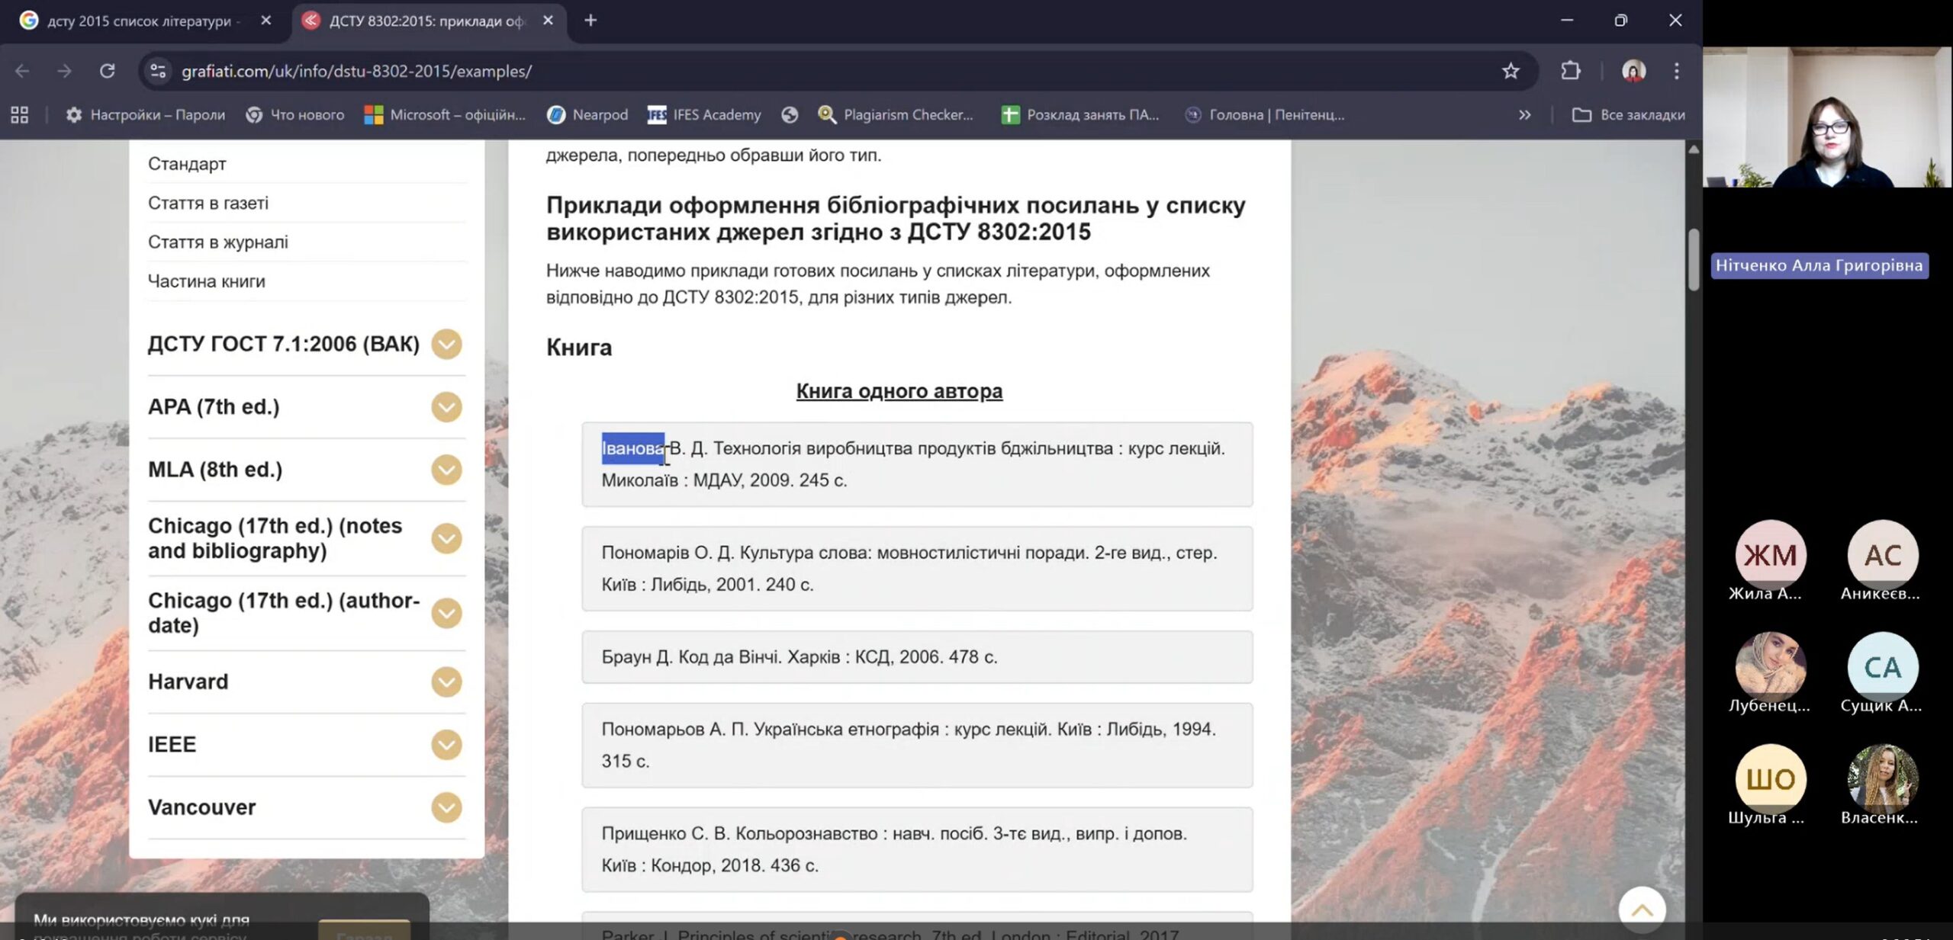Show hidden bookmarks via double chevron
This screenshot has height=940, width=1953.
[1524, 114]
